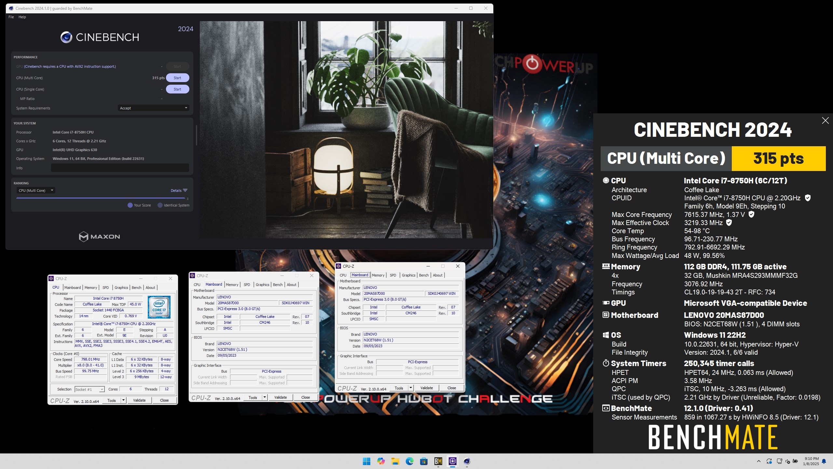Click the shield icon beside the CPUID line
The width and height of the screenshot is (833, 469).
808,198
